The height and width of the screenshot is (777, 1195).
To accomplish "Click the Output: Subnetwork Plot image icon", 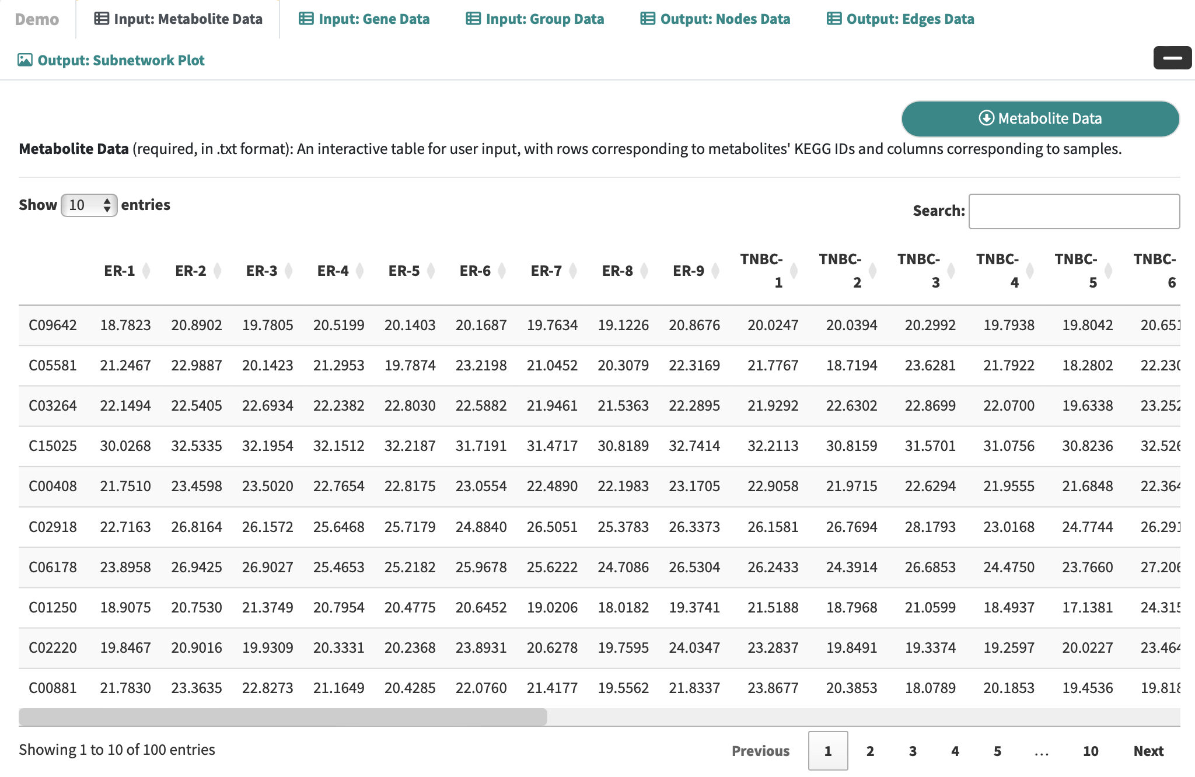I will (25, 60).
